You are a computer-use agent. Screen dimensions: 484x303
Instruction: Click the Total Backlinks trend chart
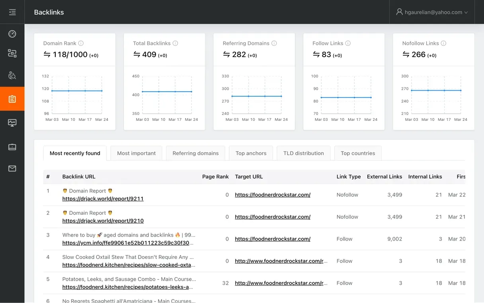[166, 95]
